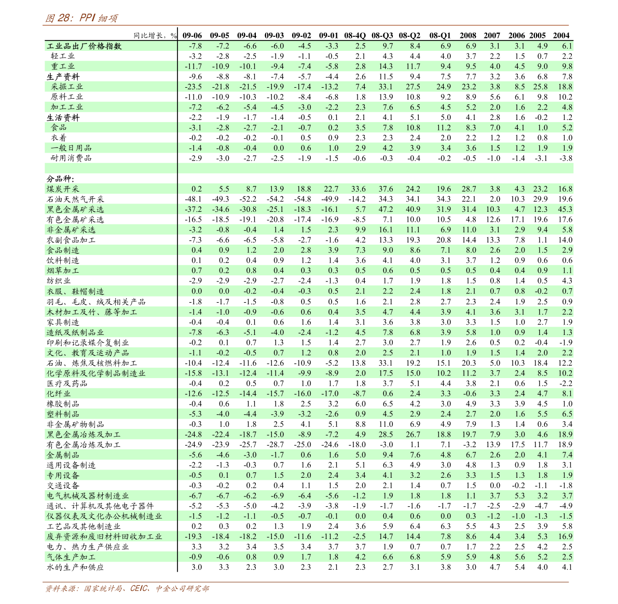Image resolution: width=618 pixels, height=604 pixels.
Task: Click the row label 非金属矿采选
Action: point(71,230)
